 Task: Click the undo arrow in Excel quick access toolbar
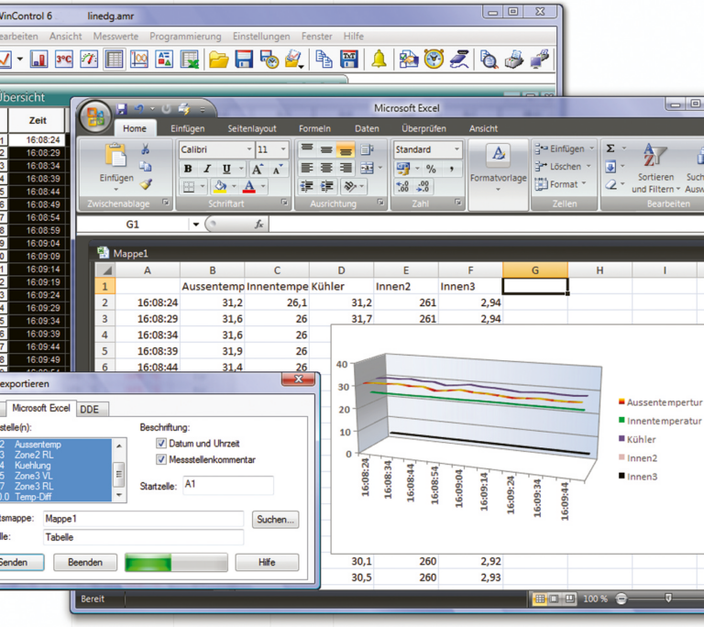(139, 109)
